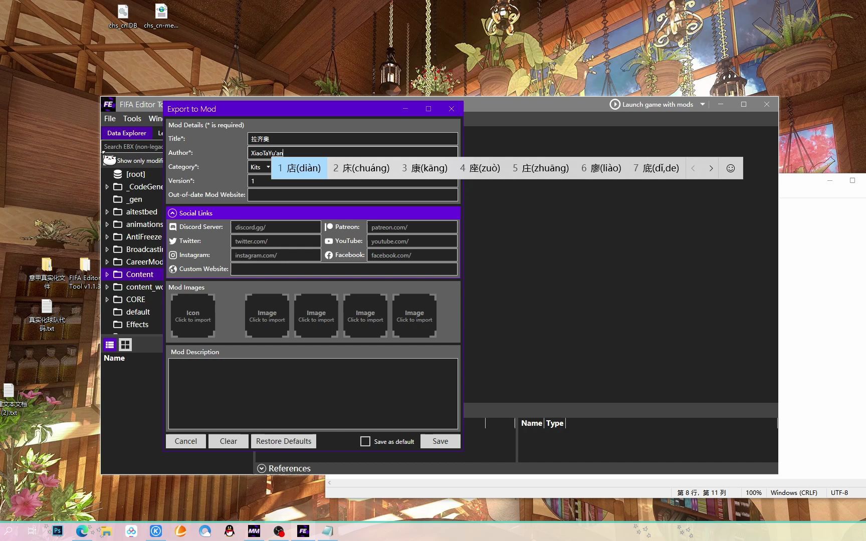Image resolution: width=866 pixels, height=541 pixels.
Task: Click the Discord Server input field
Action: pyautogui.click(x=276, y=227)
